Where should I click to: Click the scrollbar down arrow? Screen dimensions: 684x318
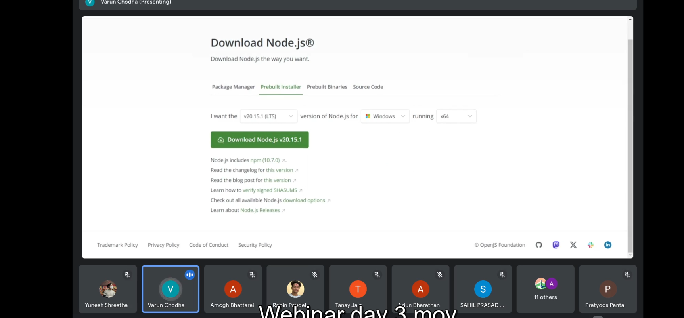[x=630, y=255]
